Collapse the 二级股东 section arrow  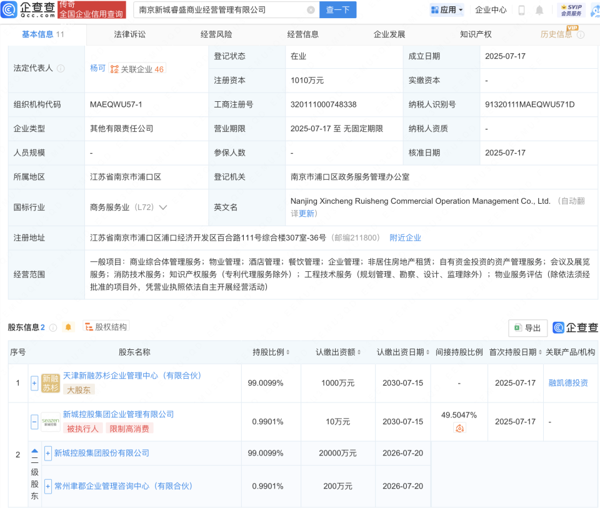pos(34,451)
